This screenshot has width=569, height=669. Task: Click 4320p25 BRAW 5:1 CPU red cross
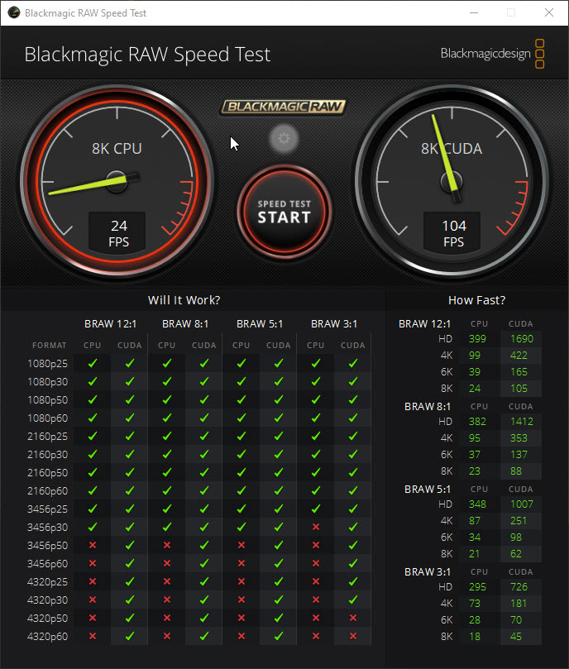[x=241, y=582]
